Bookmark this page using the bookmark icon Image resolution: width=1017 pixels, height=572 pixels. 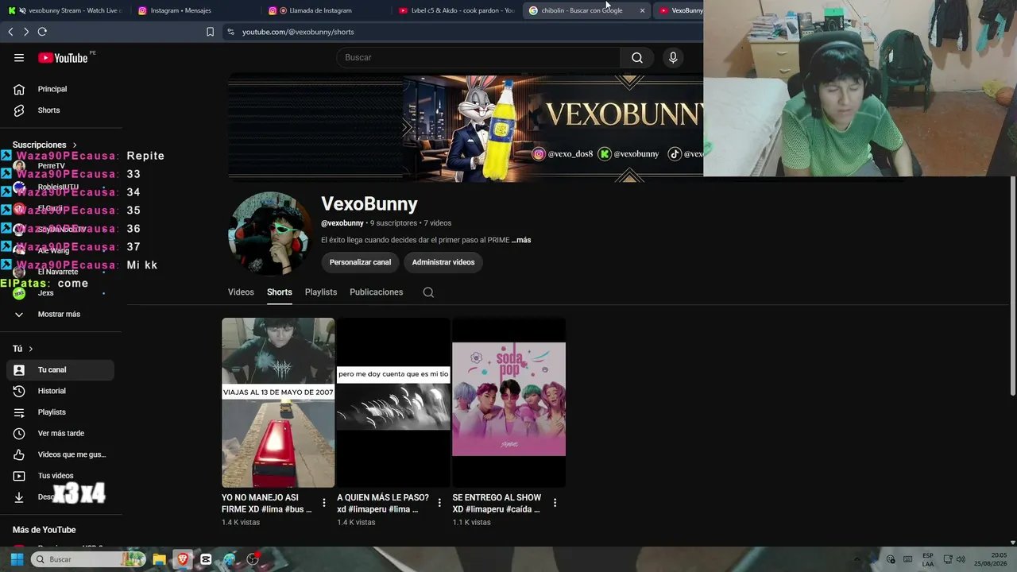point(210,32)
